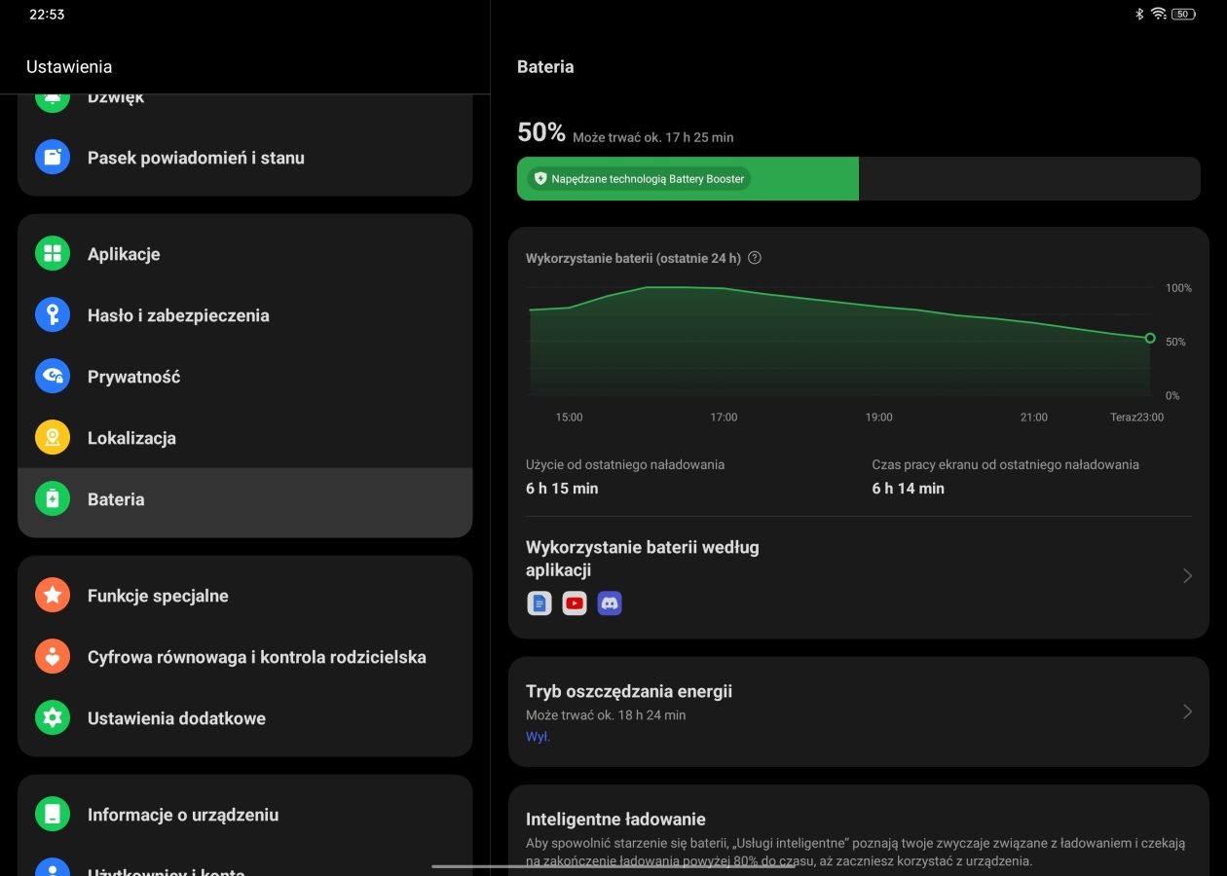Open Pasek powiadomień i stanu settings
1227x876 pixels.
pos(196,158)
